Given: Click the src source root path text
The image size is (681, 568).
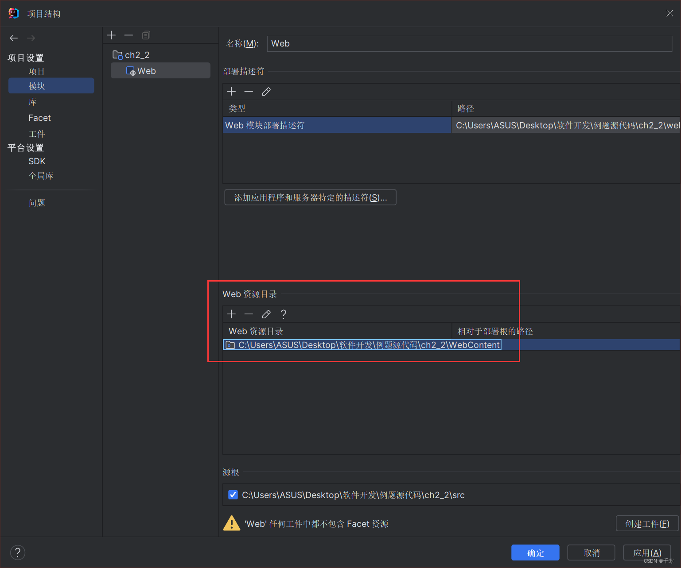Looking at the screenshot, I should tap(353, 495).
